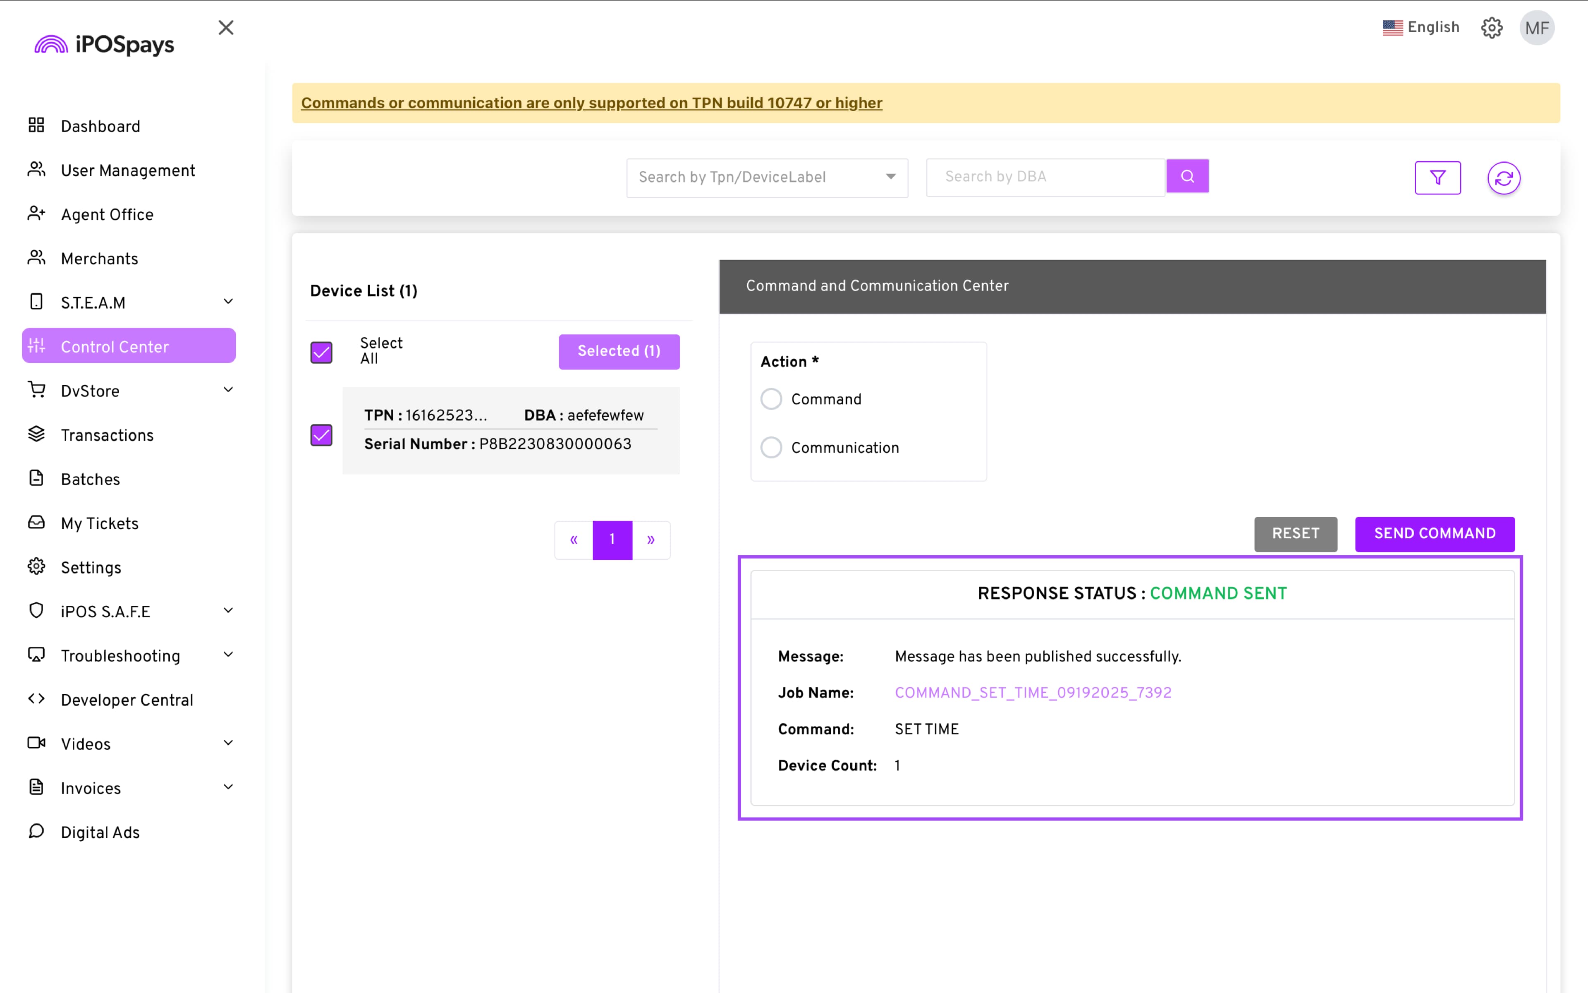1588x993 pixels.
Task: Click the filter funnel icon
Action: [1437, 178]
